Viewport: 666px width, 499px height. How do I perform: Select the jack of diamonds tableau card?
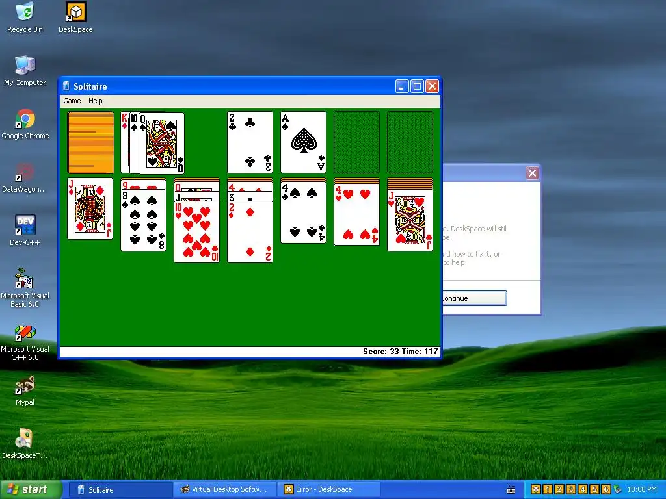[90, 209]
